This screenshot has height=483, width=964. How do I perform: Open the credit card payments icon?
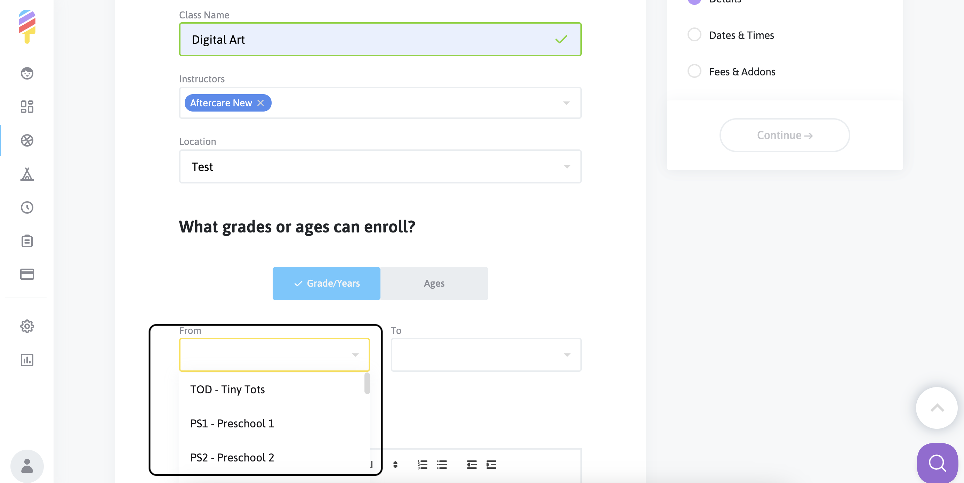tap(27, 274)
